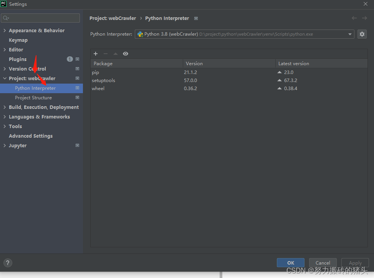Click the PyCharm logo in title bar
This screenshot has width=374, height=278.
coord(3,4)
